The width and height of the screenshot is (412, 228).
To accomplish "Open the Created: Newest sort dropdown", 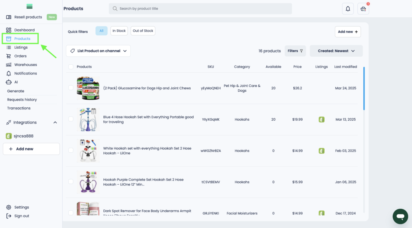I will coord(336,51).
